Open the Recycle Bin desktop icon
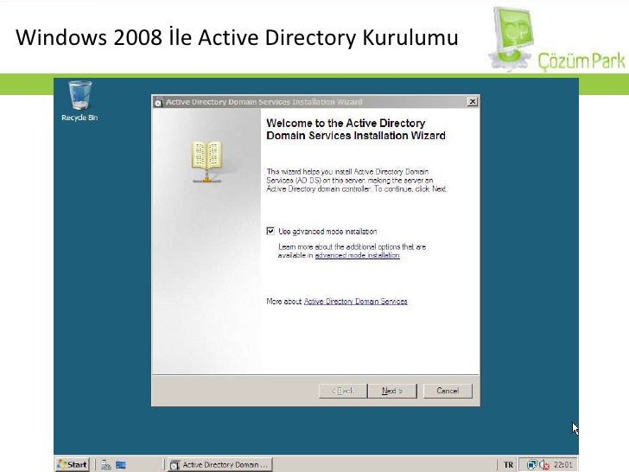The height and width of the screenshot is (472, 629). [79, 100]
